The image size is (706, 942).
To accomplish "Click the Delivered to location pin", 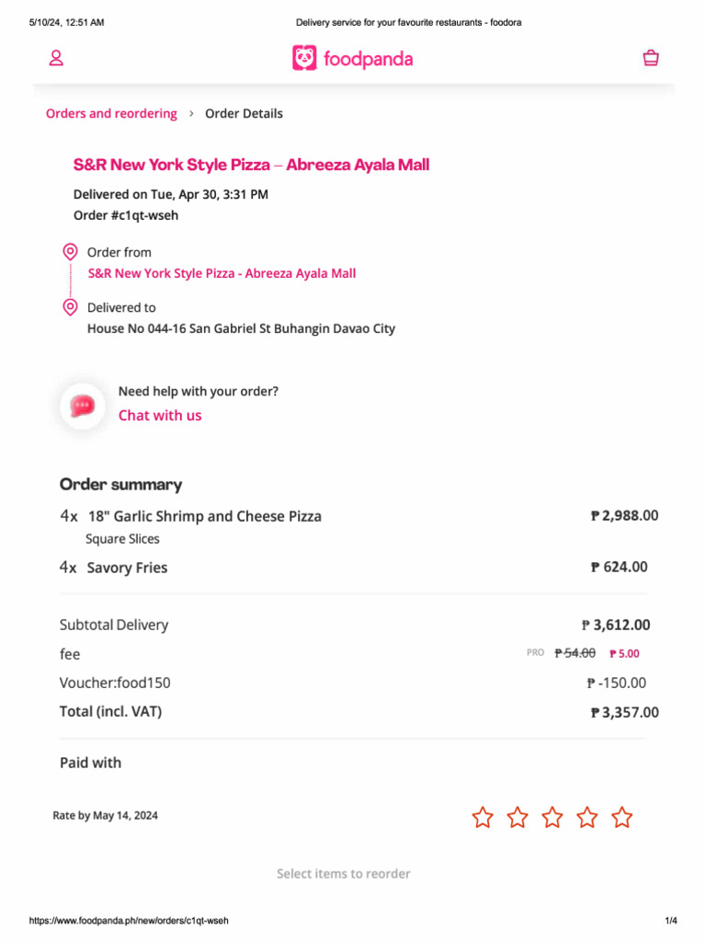I will (70, 307).
